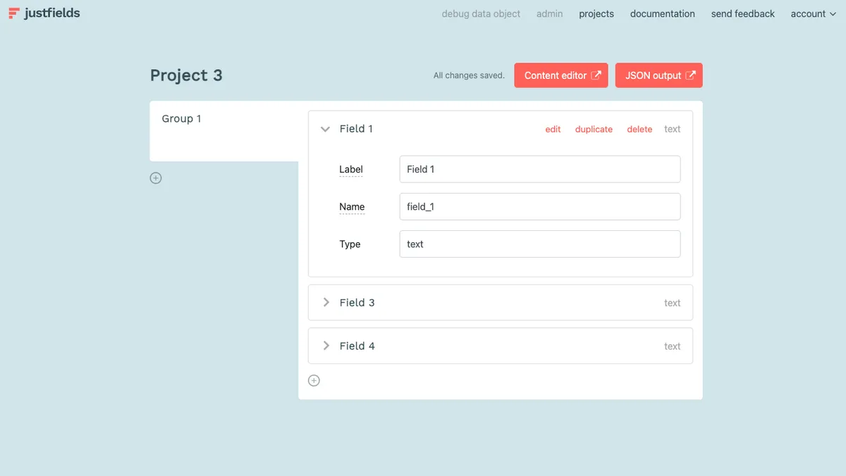Go to the admin page
This screenshot has height=476, width=846.
click(549, 13)
